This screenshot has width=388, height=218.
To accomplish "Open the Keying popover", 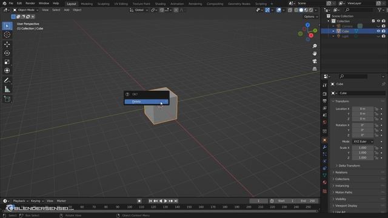I will (x=37, y=201).
